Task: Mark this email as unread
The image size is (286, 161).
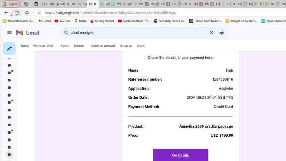Action: click(103, 46)
